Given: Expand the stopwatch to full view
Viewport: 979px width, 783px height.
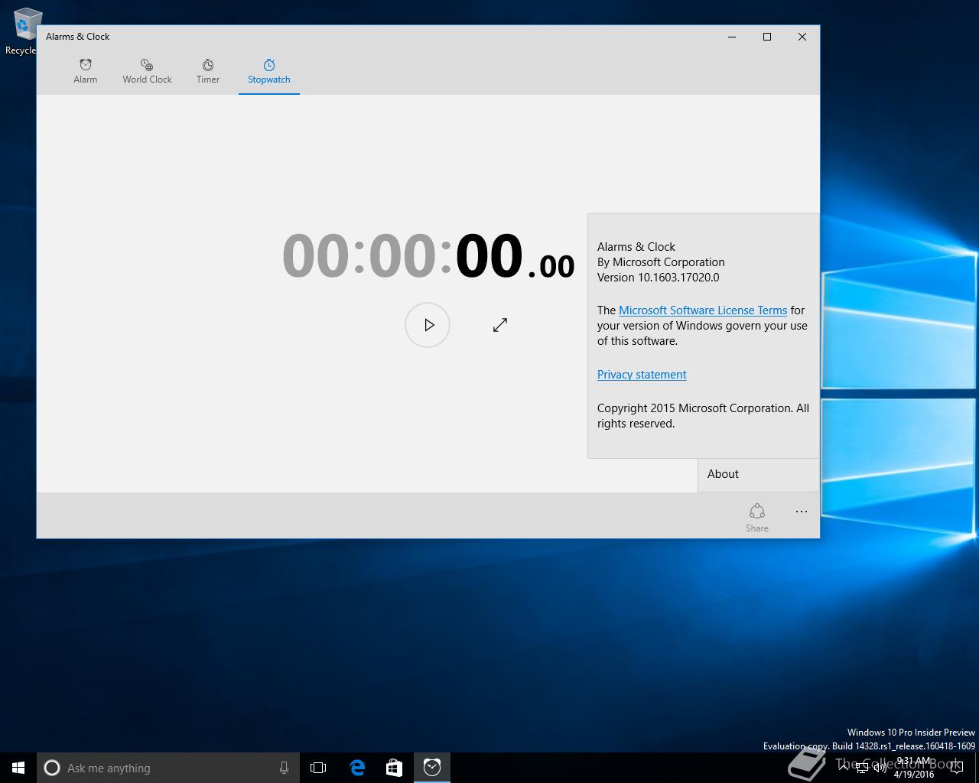Looking at the screenshot, I should pos(500,325).
